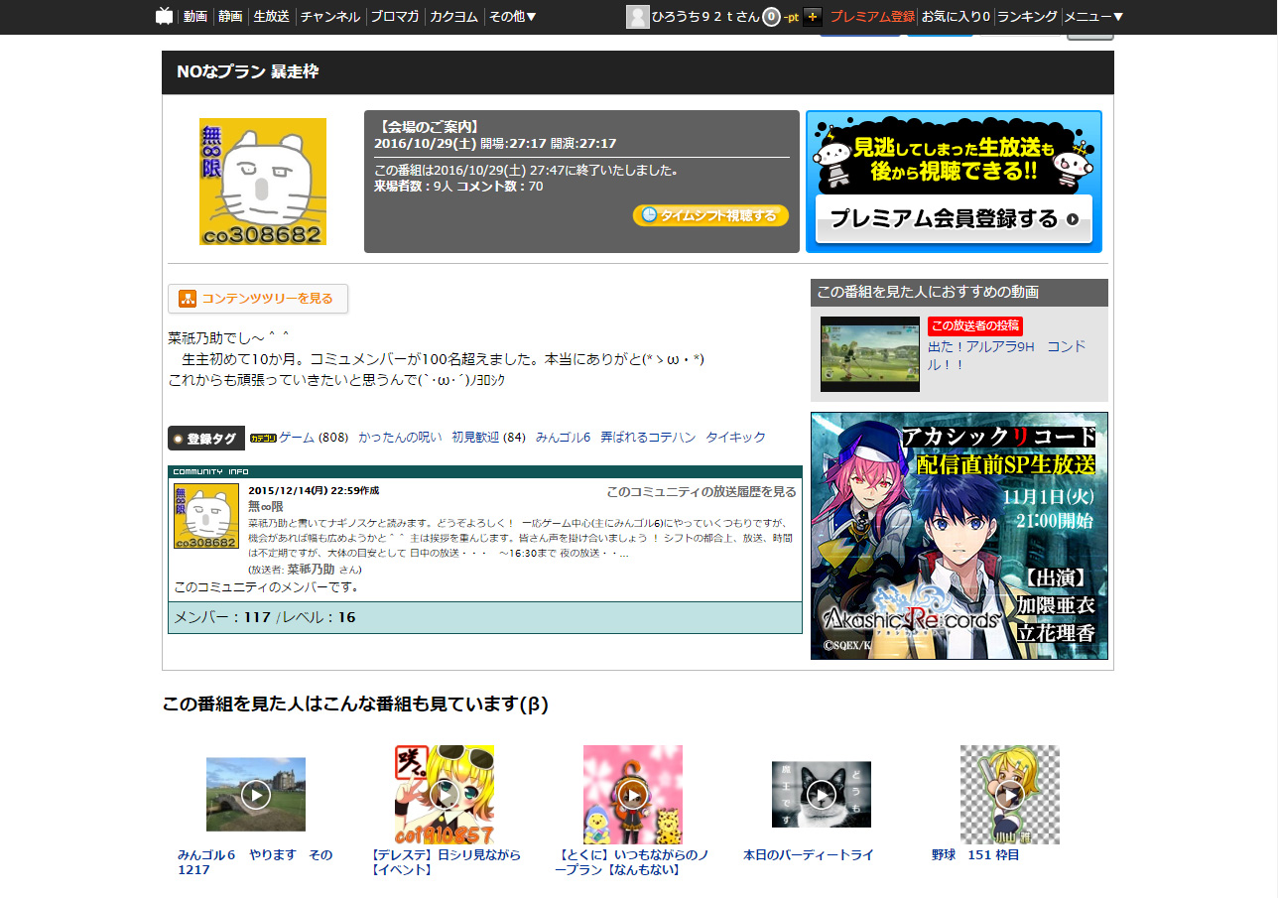This screenshot has height=898, width=1278.
Task: Click the orange content tree icon
Action: [x=188, y=299]
